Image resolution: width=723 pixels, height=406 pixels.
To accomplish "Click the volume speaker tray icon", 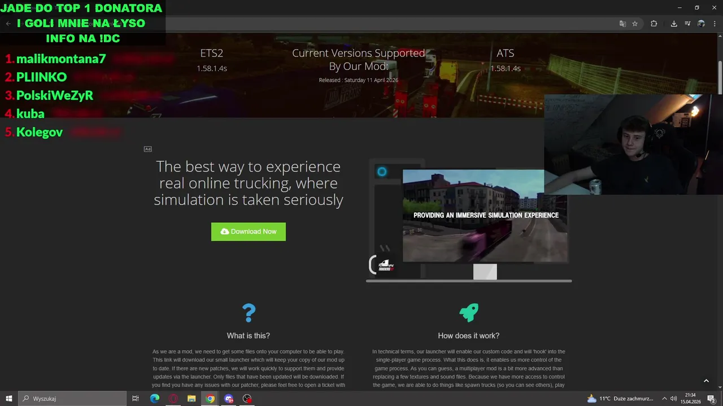I will pyautogui.click(x=673, y=399).
